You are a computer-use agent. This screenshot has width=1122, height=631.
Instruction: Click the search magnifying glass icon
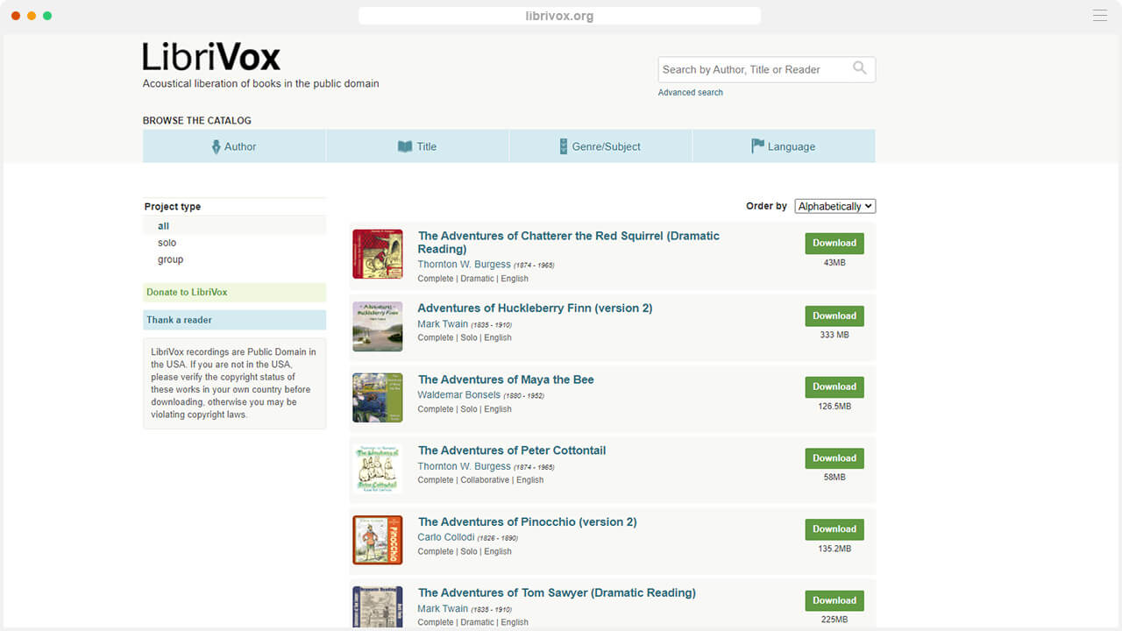pos(859,68)
